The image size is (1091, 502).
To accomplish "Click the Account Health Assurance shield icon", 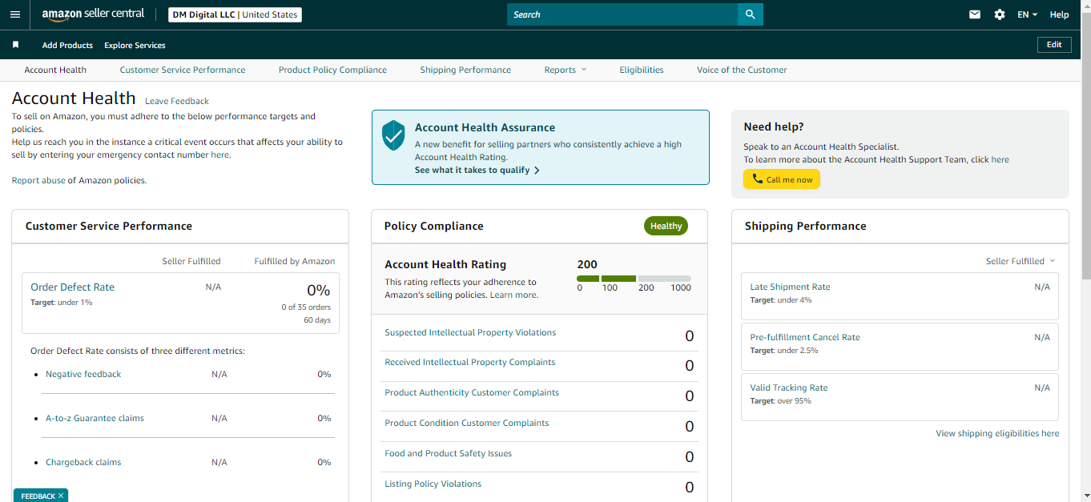I will coord(393,135).
